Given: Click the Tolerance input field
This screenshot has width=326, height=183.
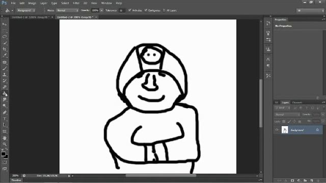Looking at the screenshot, I should [x=122, y=10].
